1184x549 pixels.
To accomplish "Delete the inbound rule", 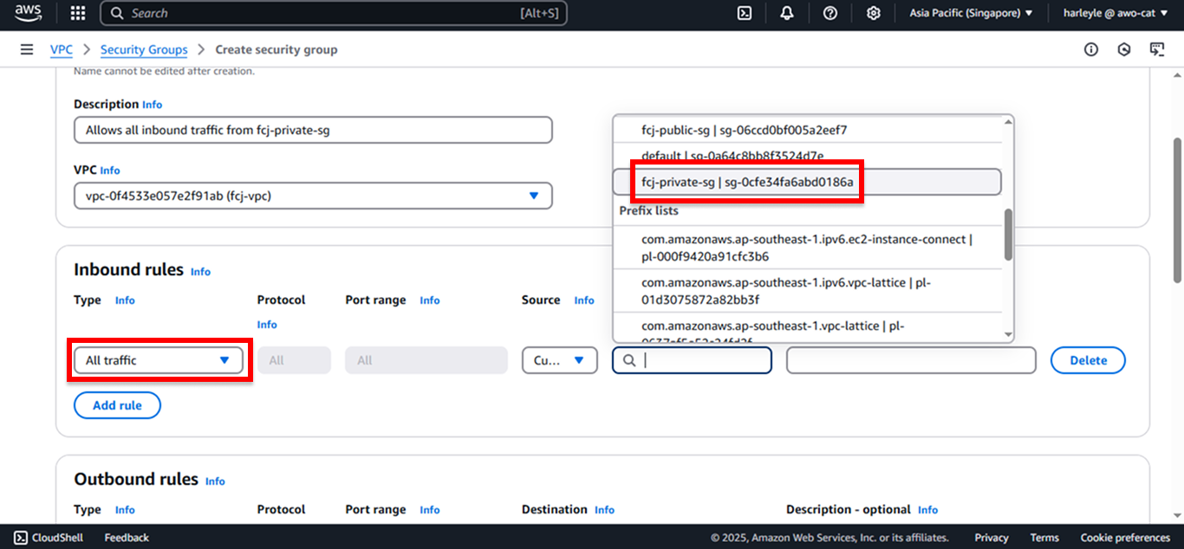I will click(x=1088, y=360).
